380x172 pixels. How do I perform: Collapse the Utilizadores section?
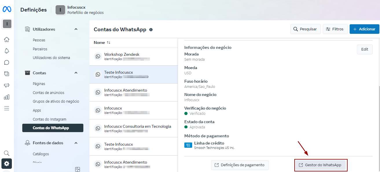(x=76, y=29)
